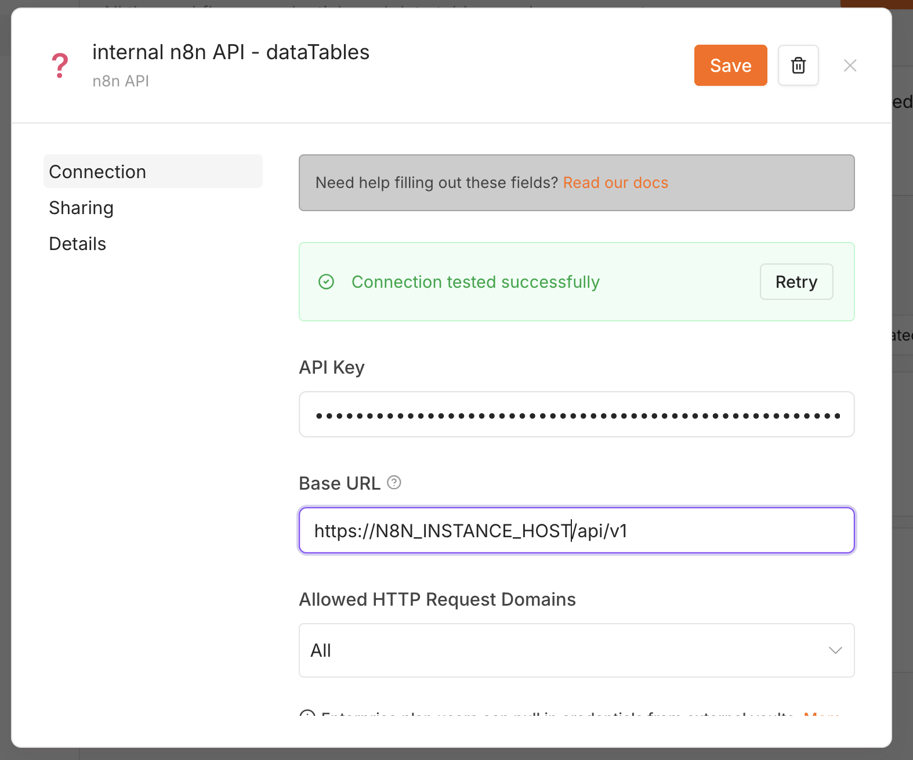
Task: Click into the Base URL field
Action: (x=577, y=530)
